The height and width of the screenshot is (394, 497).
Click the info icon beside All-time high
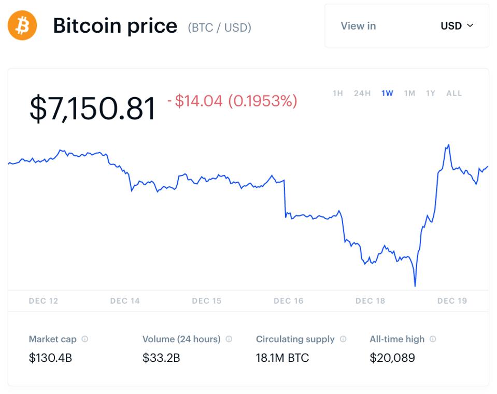pos(433,339)
